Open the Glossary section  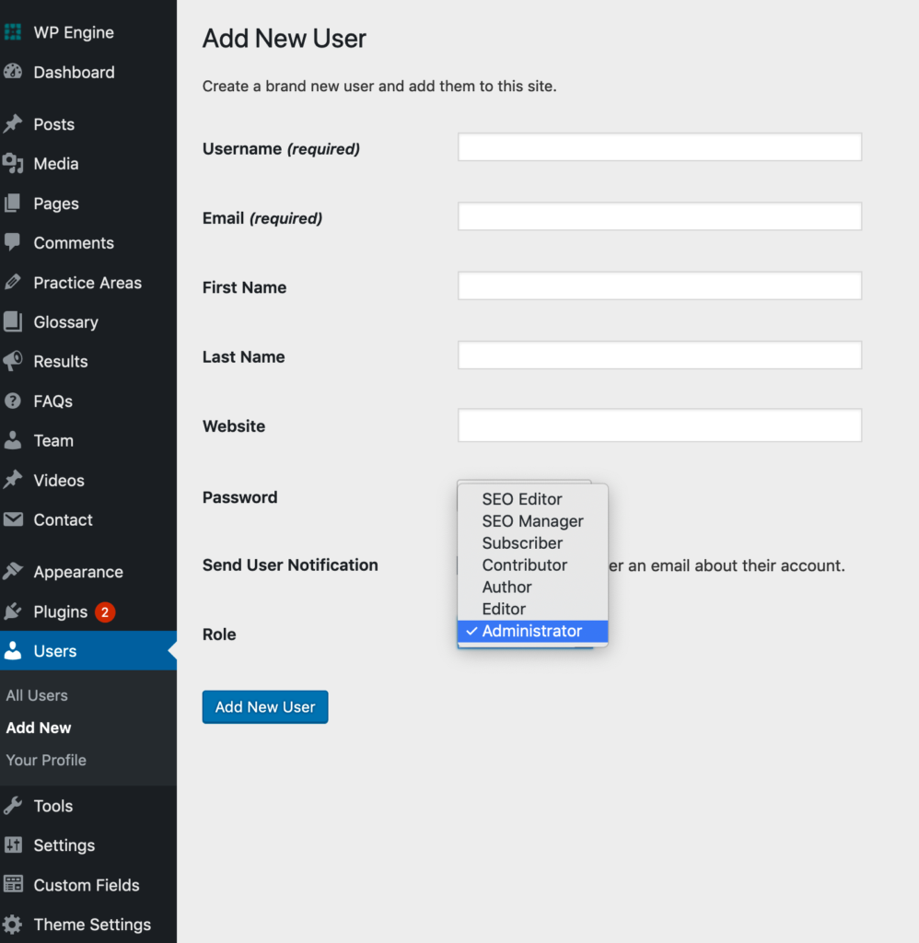point(65,321)
